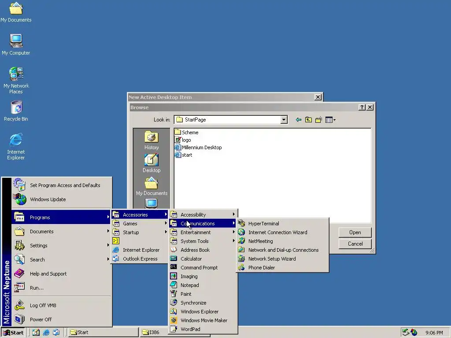Launch Calculator
This screenshot has width=451, height=338.
(203, 259)
